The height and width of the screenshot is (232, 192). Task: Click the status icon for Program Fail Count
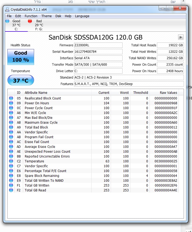pos(11,137)
